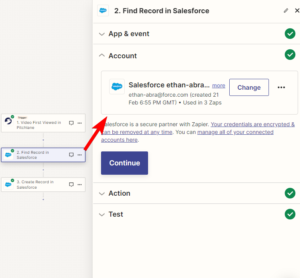
Task: Collapse the Account section
Action: (197, 56)
